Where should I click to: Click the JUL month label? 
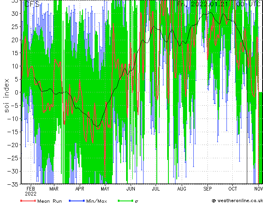pos(156,189)
